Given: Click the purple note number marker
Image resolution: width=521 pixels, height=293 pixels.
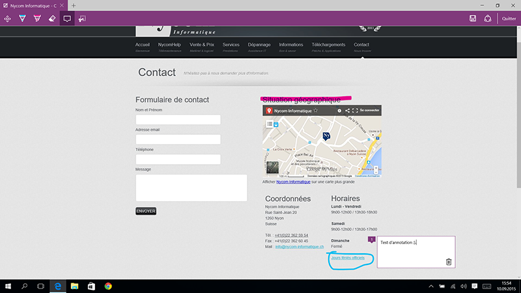Looking at the screenshot, I should pos(371,239).
